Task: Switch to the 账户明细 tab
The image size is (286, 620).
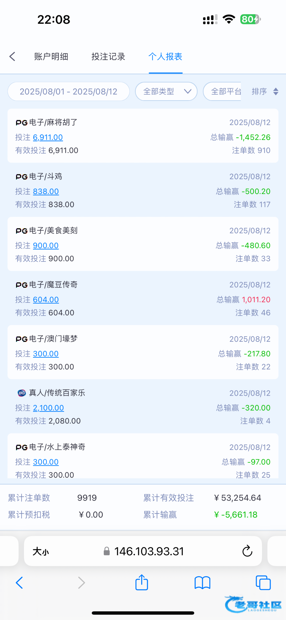Action: tap(51, 56)
